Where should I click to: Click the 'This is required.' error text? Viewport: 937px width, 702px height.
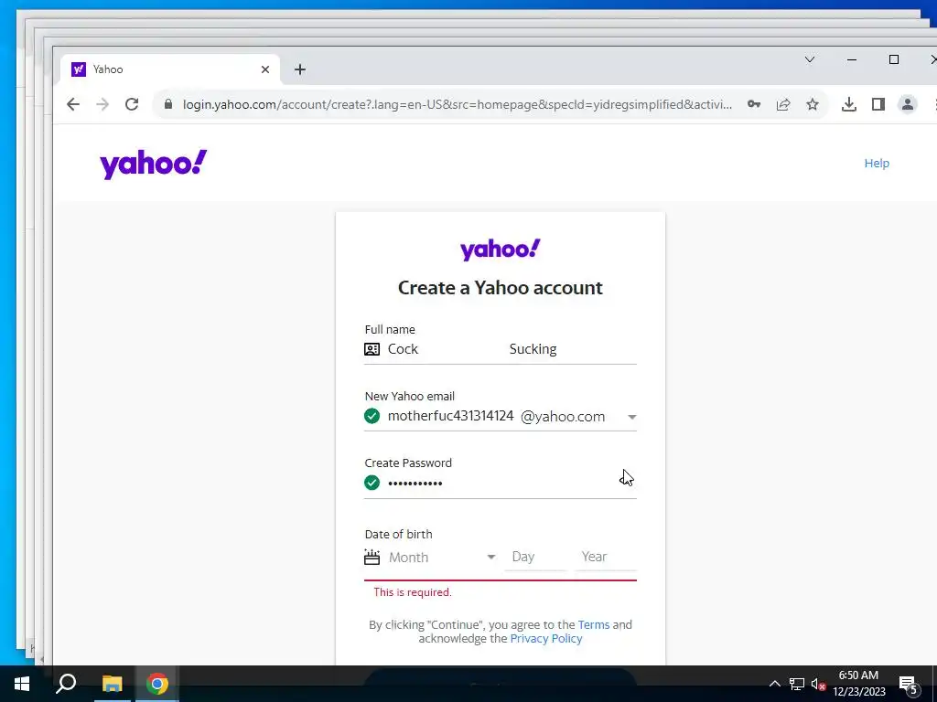click(413, 592)
